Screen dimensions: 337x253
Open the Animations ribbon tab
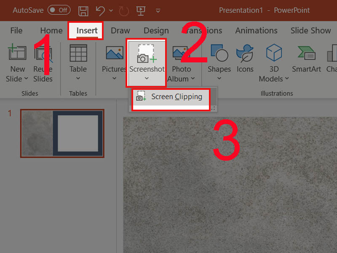point(256,30)
